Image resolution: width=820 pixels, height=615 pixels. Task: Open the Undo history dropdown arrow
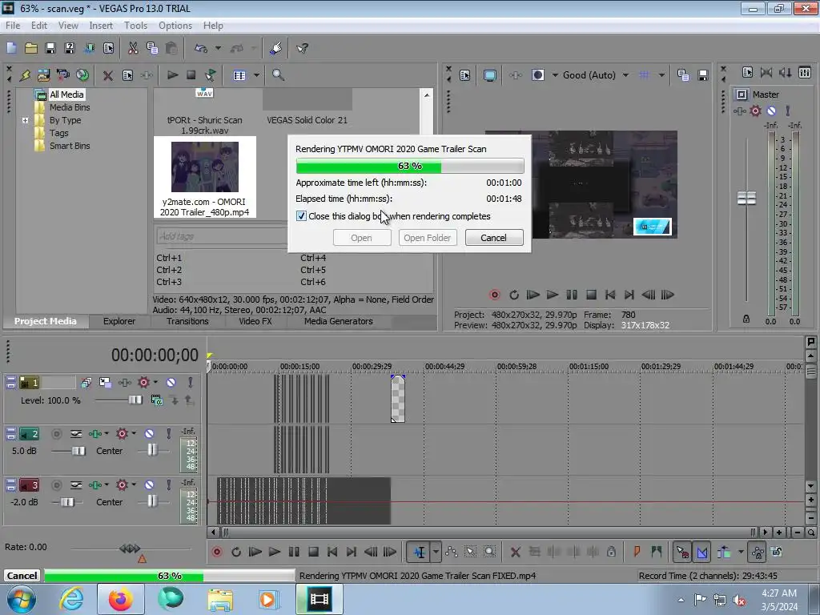click(218, 48)
